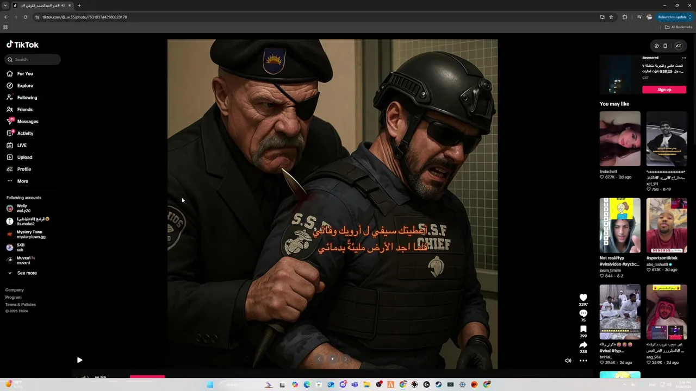Open the post's comments
696x391 pixels.
click(583, 313)
